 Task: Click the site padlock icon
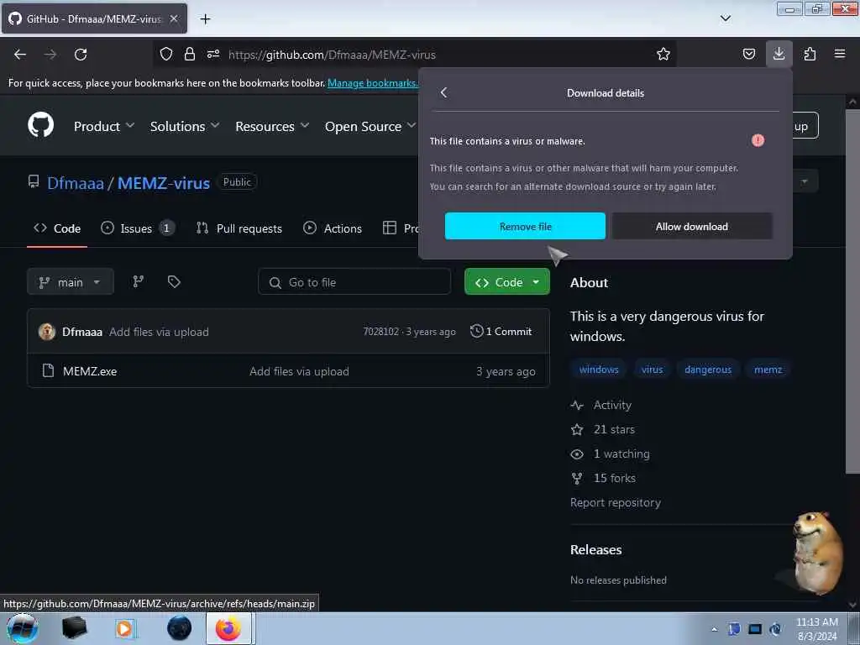190,54
